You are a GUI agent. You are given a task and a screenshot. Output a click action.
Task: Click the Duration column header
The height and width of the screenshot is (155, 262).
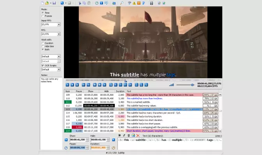pyautogui.click(x=120, y=91)
